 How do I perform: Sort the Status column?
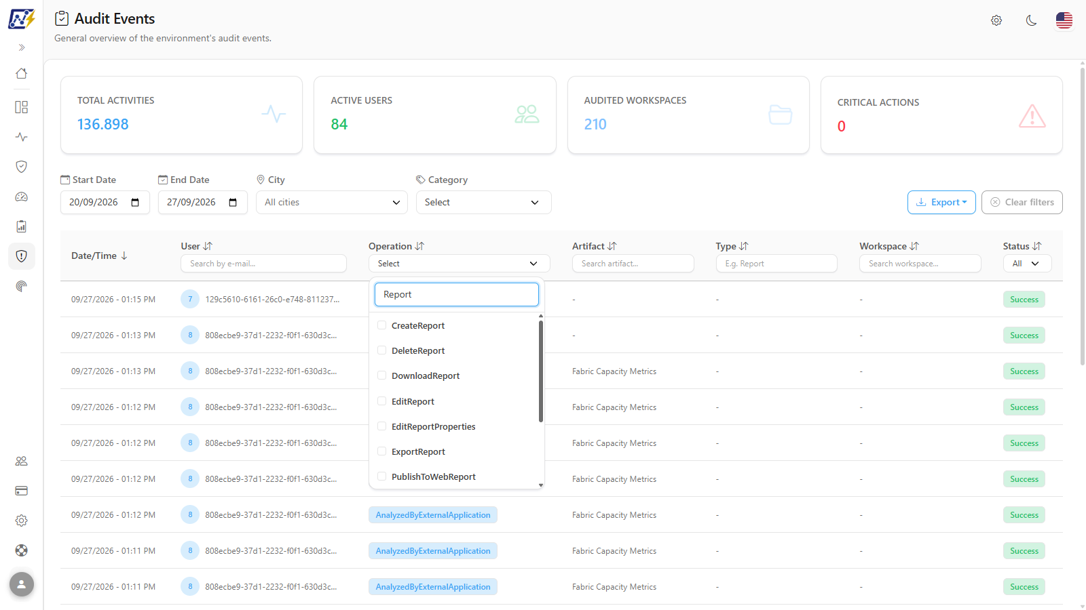point(1036,246)
